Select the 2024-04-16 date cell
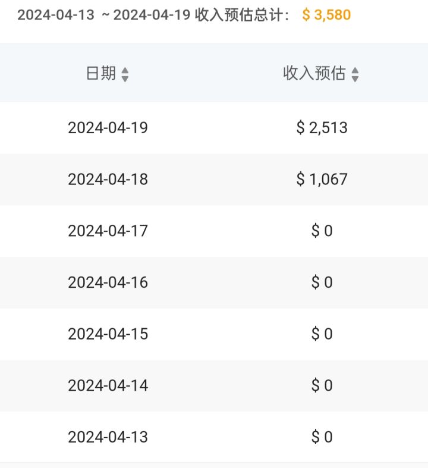This screenshot has height=468, width=428. pos(108,282)
